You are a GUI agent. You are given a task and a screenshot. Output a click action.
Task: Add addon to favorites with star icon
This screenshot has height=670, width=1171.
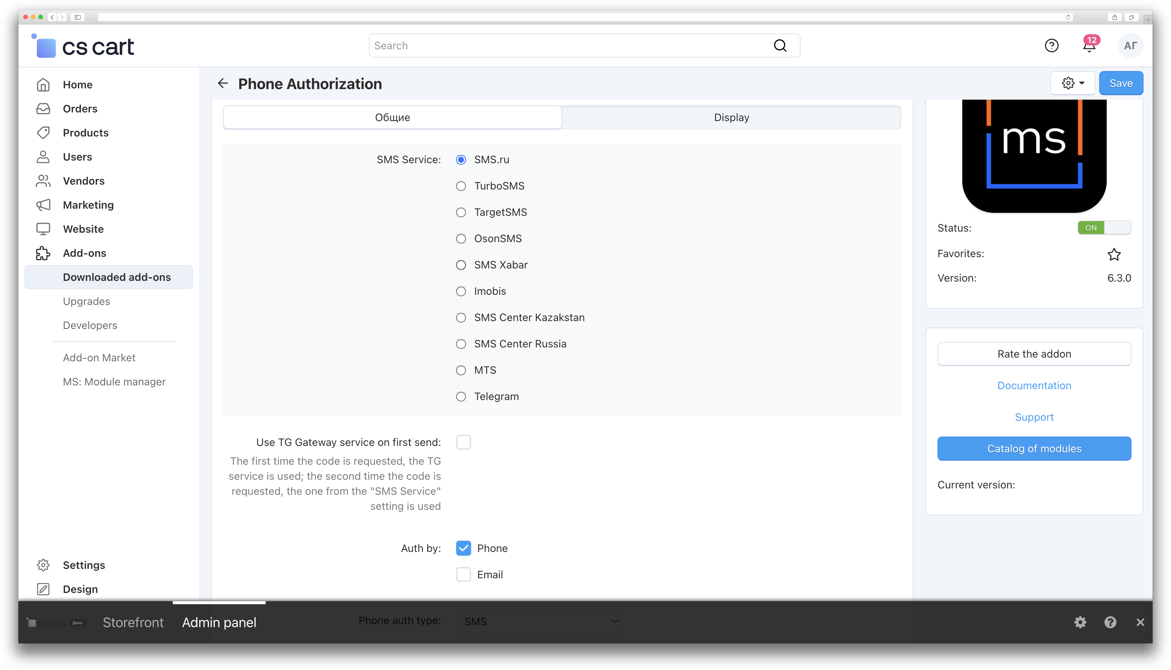[1114, 254]
